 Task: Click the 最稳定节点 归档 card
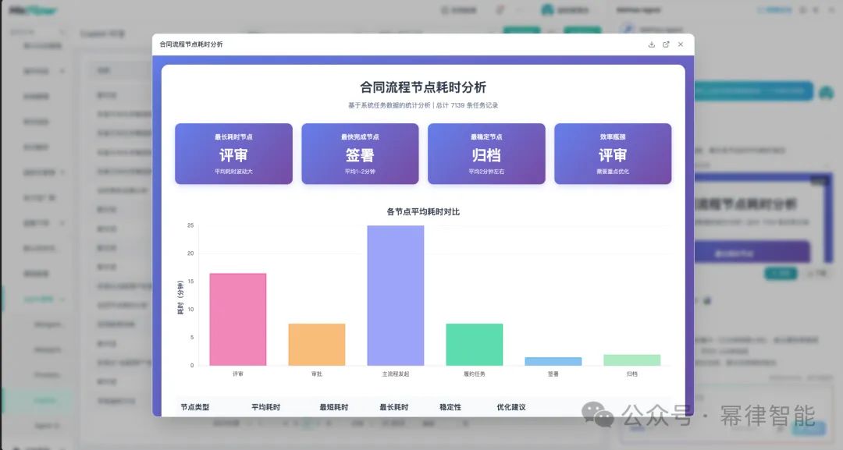pos(486,154)
